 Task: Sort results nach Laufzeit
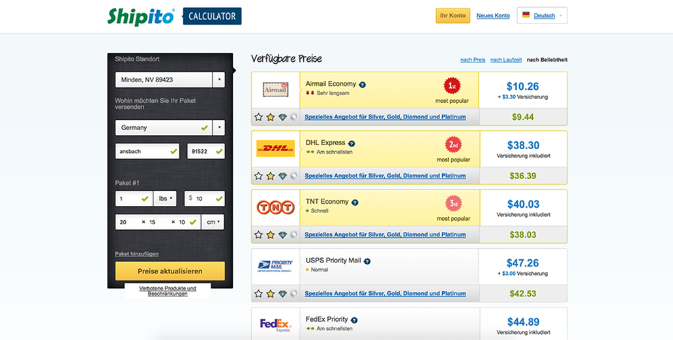tap(506, 60)
